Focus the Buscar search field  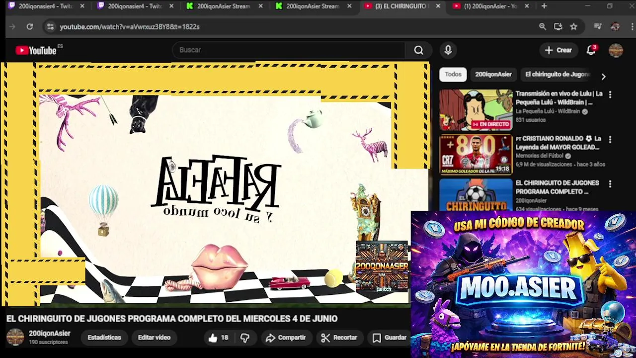[x=288, y=50]
